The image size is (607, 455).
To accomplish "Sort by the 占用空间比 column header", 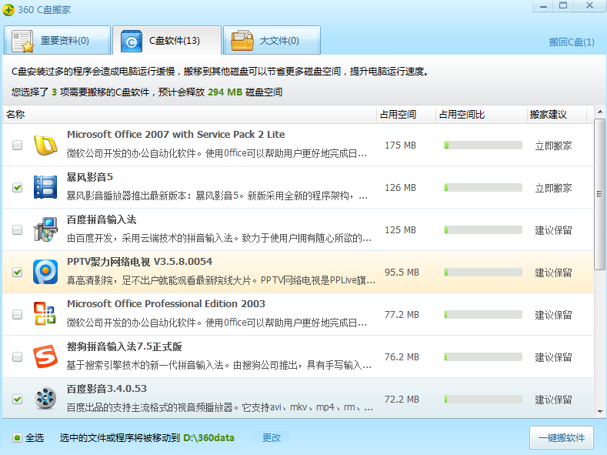I will click(x=481, y=114).
